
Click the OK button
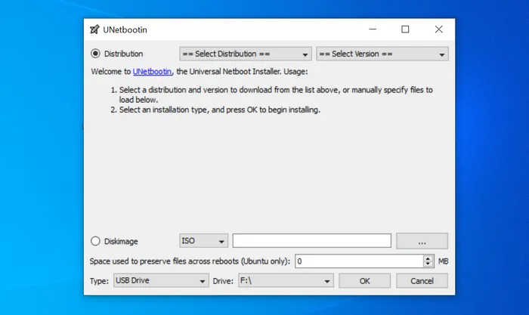365,281
